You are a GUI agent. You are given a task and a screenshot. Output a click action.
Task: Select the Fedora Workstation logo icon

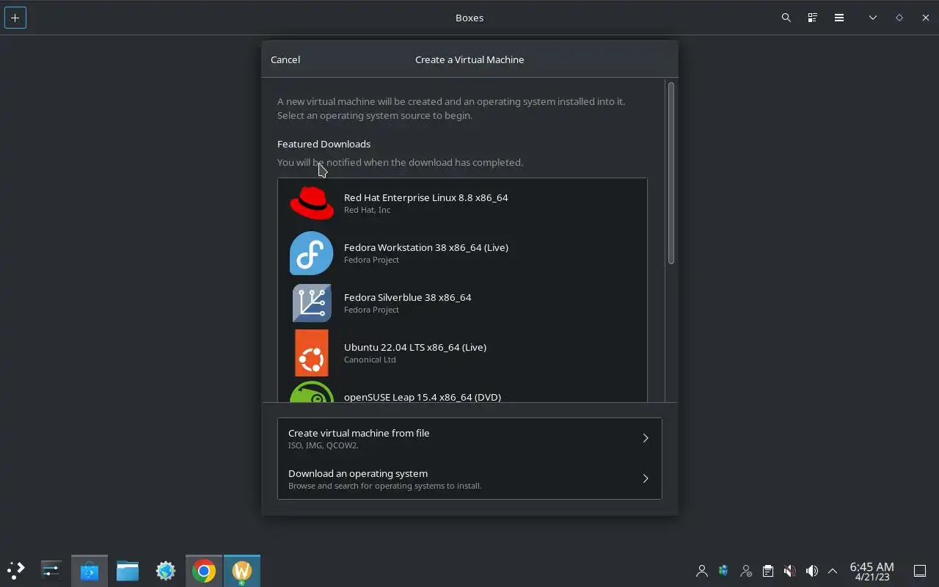pyautogui.click(x=312, y=253)
